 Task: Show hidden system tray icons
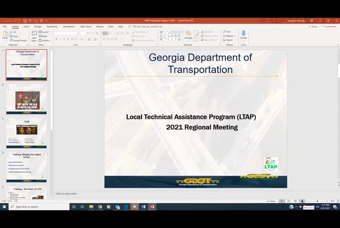tap(296, 207)
